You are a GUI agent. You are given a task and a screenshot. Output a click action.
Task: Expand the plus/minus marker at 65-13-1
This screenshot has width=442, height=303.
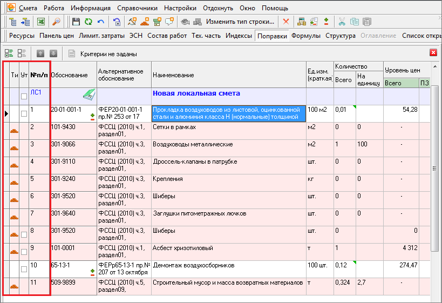point(92,272)
